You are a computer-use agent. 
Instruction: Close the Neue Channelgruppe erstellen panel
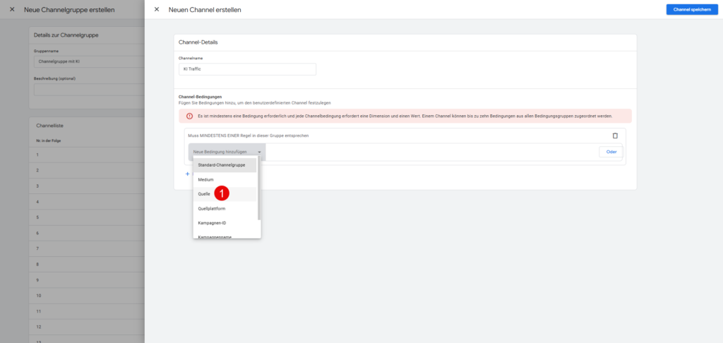[x=11, y=9]
